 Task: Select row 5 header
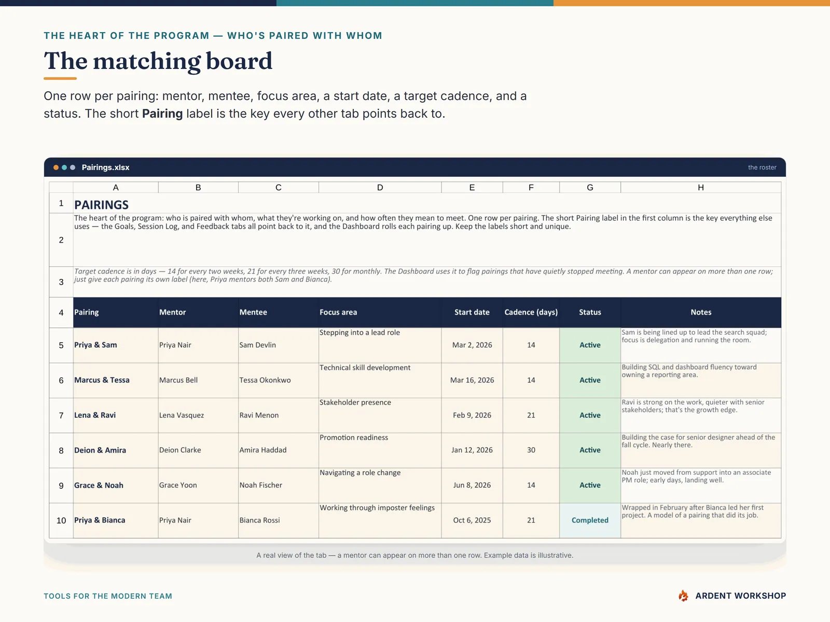[61, 345]
